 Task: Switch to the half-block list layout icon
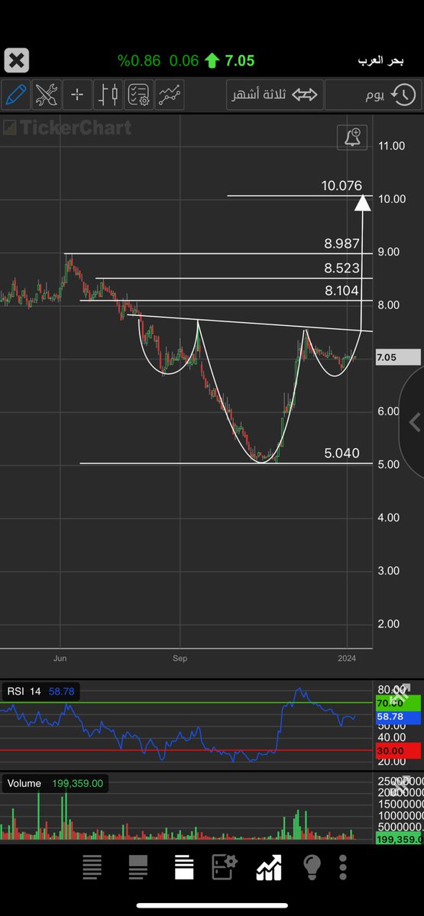(x=138, y=867)
